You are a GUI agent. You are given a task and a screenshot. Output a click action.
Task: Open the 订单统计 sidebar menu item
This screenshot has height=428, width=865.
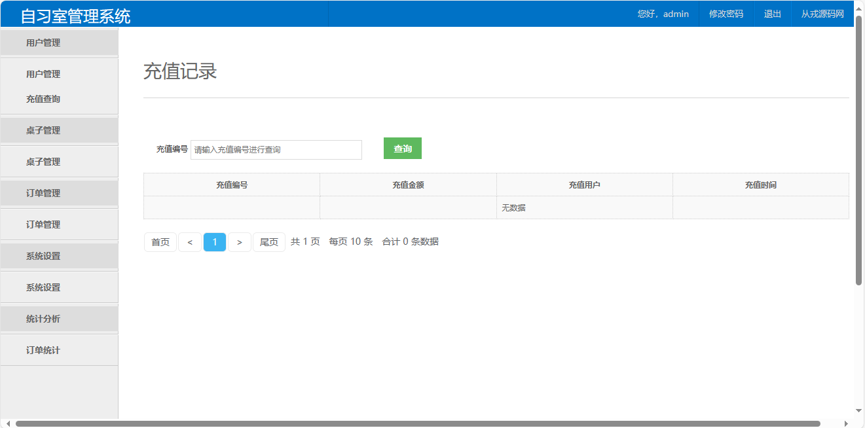43,350
